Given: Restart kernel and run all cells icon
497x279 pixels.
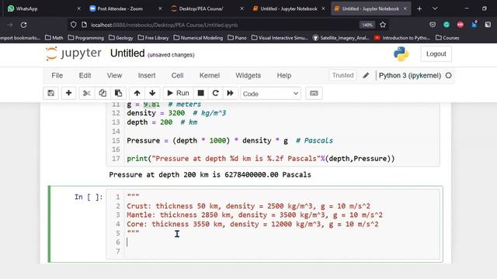Looking at the screenshot, I should tap(231, 93).
